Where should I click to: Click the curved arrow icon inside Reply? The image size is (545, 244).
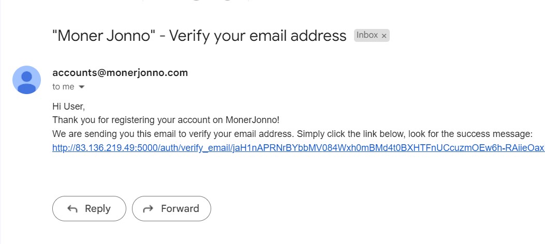coord(72,209)
